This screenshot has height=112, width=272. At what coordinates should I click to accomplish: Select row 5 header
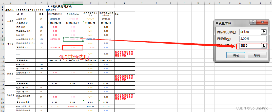point(3,23)
